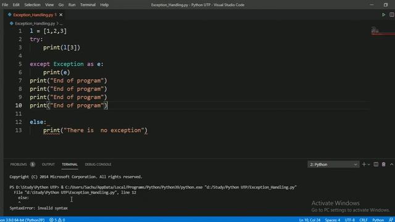Click 'except Exception as e:' on line 5
The width and height of the screenshot is (395, 222).
tap(67, 64)
